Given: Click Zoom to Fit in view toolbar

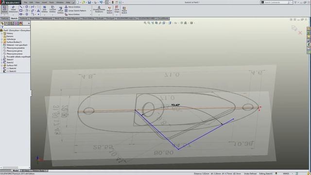Looking at the screenshot, I should tap(145, 23).
